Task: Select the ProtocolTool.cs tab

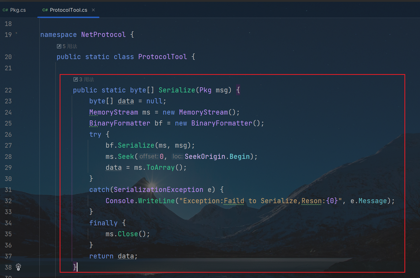Action: [68, 10]
